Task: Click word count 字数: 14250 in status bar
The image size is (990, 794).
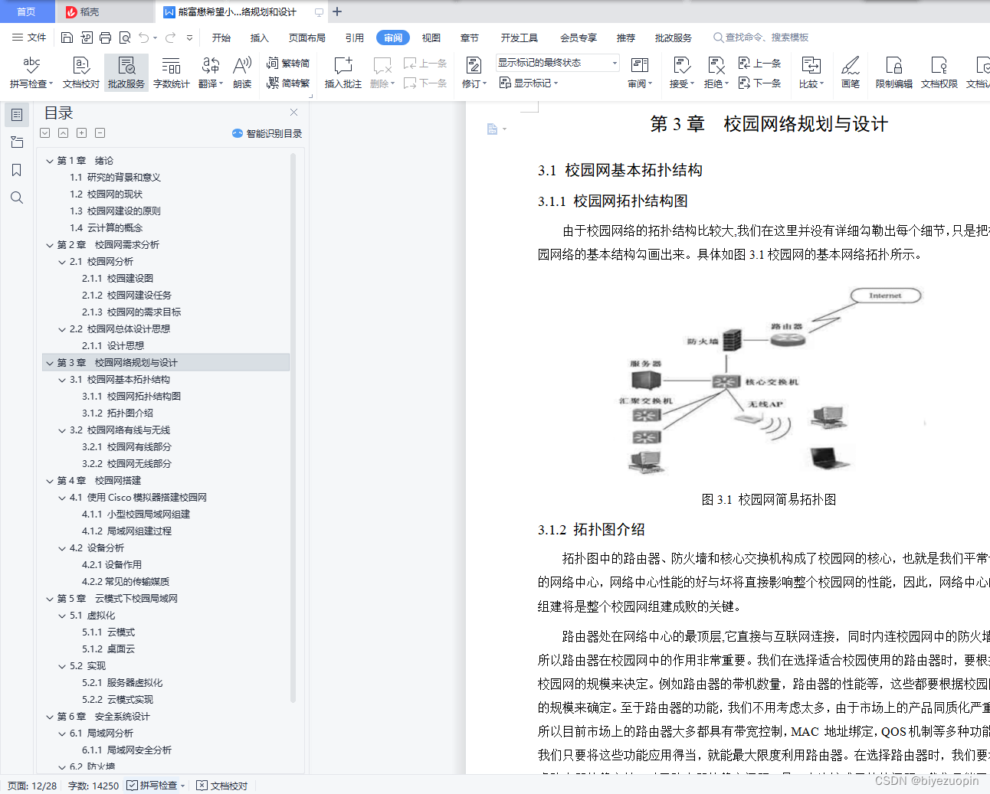Action: click(x=93, y=786)
